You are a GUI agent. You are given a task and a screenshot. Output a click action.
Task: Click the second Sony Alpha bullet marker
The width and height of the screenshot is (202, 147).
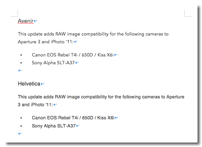[x=21, y=126]
